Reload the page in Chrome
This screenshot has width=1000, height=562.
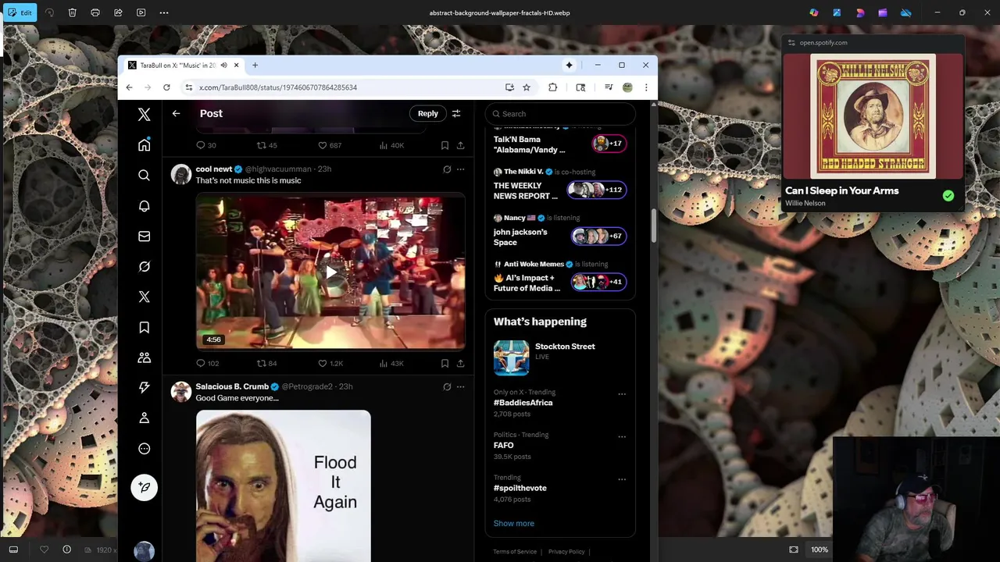[166, 87]
